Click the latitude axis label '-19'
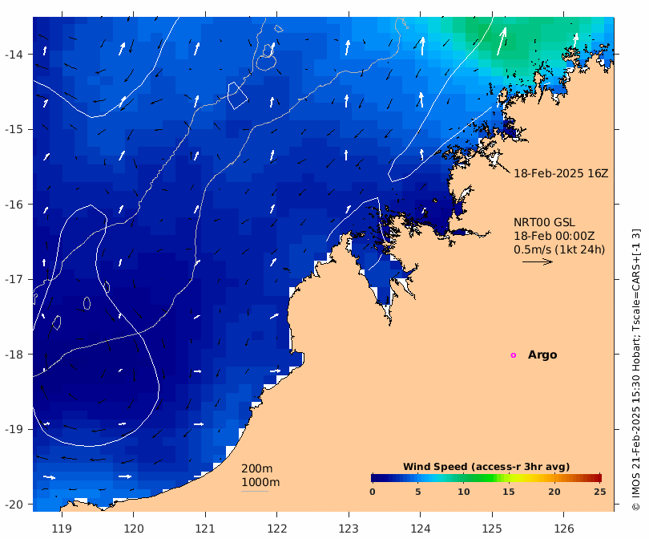Image resolution: width=649 pixels, height=539 pixels. coord(14,429)
